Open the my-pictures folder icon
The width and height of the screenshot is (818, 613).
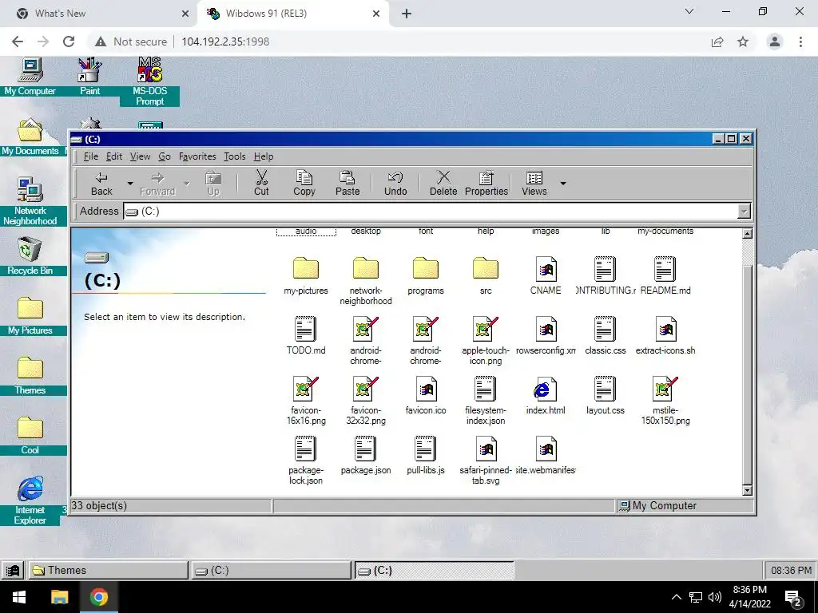click(x=306, y=268)
